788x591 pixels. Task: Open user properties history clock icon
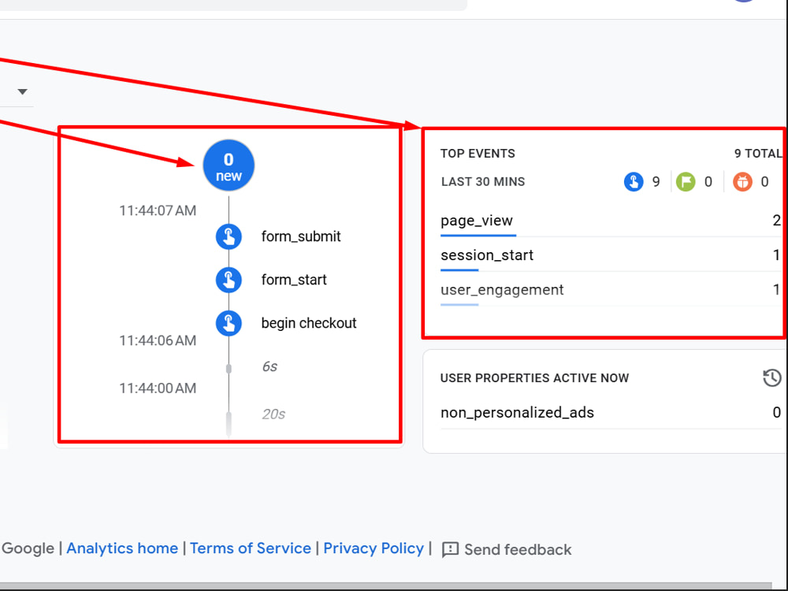coord(772,378)
